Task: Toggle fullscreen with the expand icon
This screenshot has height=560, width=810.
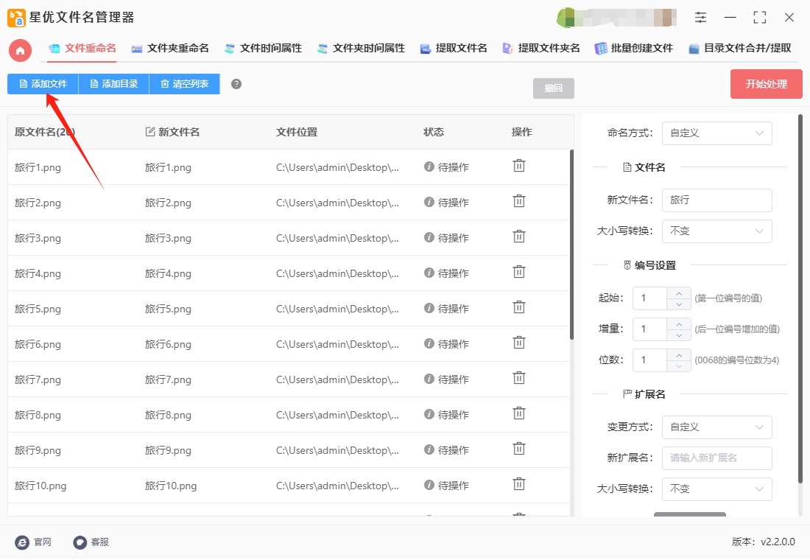Action: (759, 17)
